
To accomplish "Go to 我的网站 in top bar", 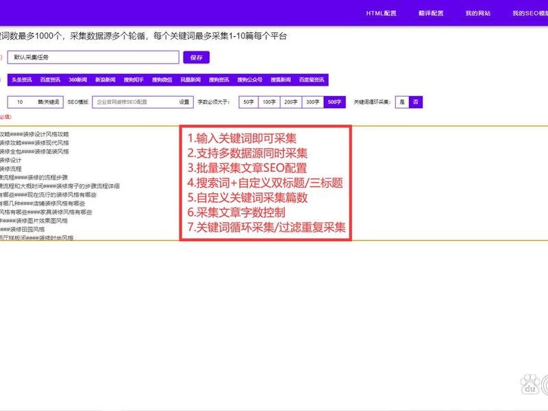I will pyautogui.click(x=477, y=13).
